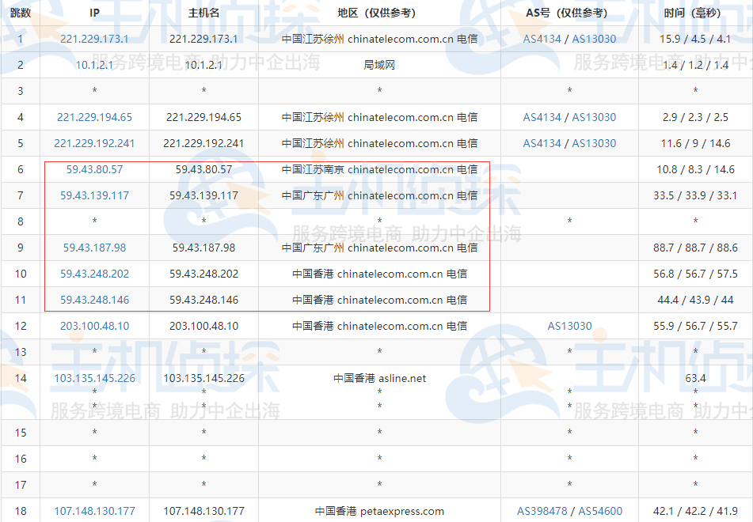
Task: Click IP link 59.43.248.146 in hop 11
Action: (94, 300)
